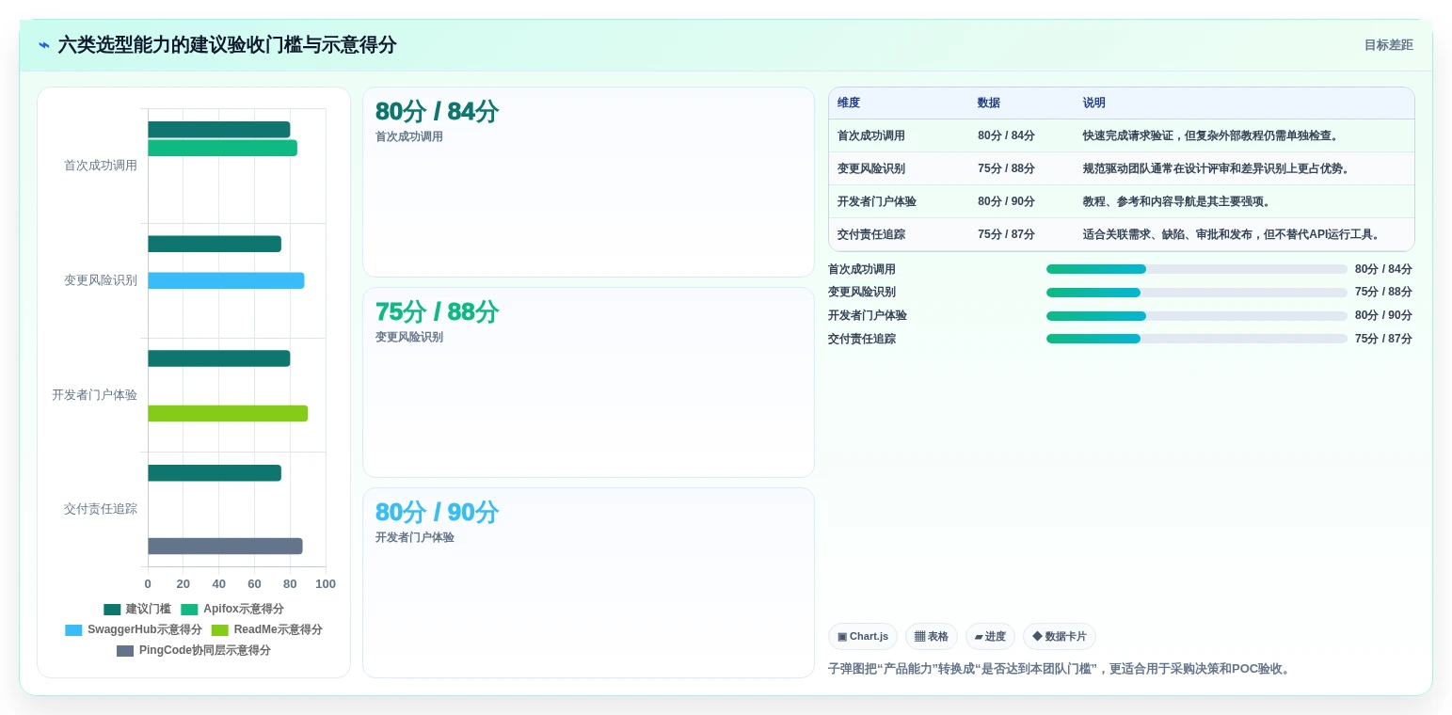Click the 交付责任追踪 chart axis label
The image size is (1452, 715).
(x=101, y=509)
